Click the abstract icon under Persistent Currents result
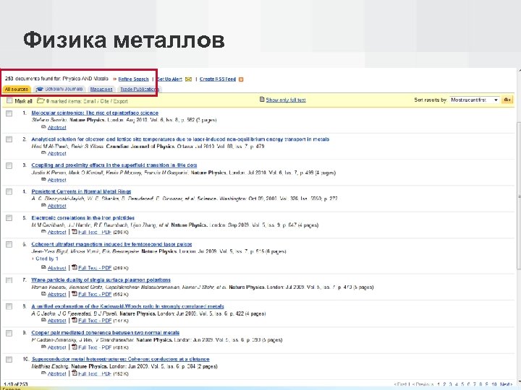 click(x=43, y=206)
